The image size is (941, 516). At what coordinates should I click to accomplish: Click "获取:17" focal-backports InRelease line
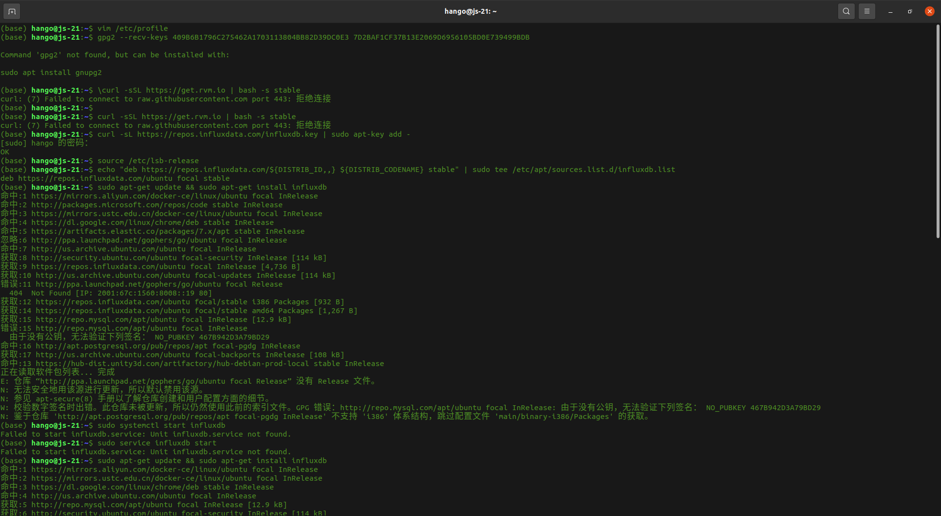click(173, 355)
